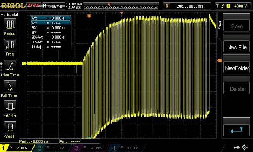The height and width of the screenshot is (152, 253).
Task: Click the New File button
Action: (x=237, y=47)
